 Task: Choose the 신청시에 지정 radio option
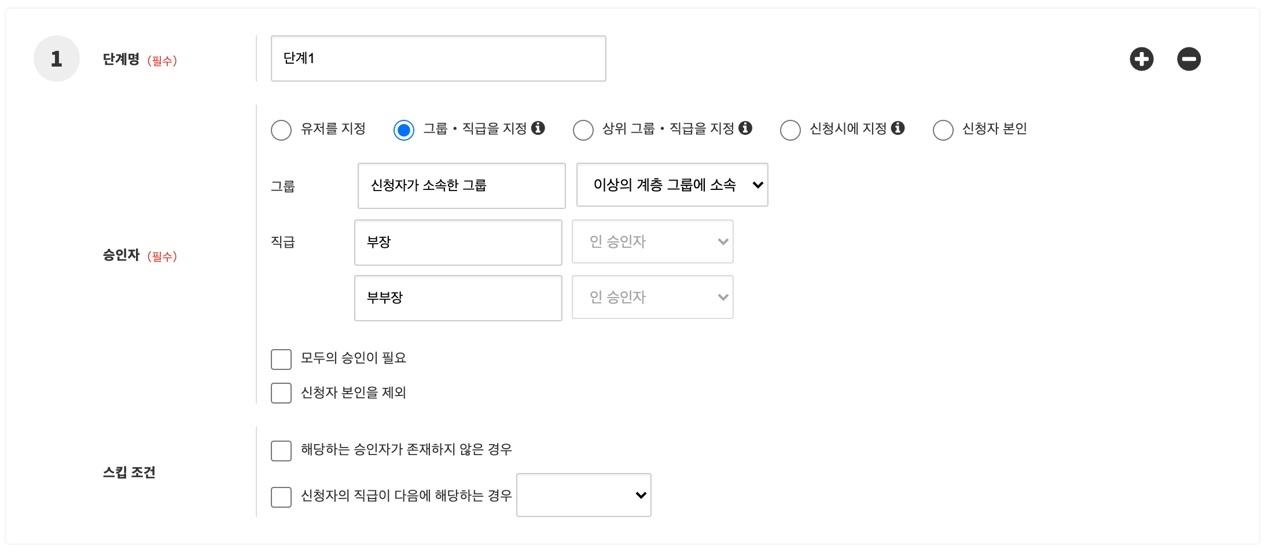coord(790,130)
